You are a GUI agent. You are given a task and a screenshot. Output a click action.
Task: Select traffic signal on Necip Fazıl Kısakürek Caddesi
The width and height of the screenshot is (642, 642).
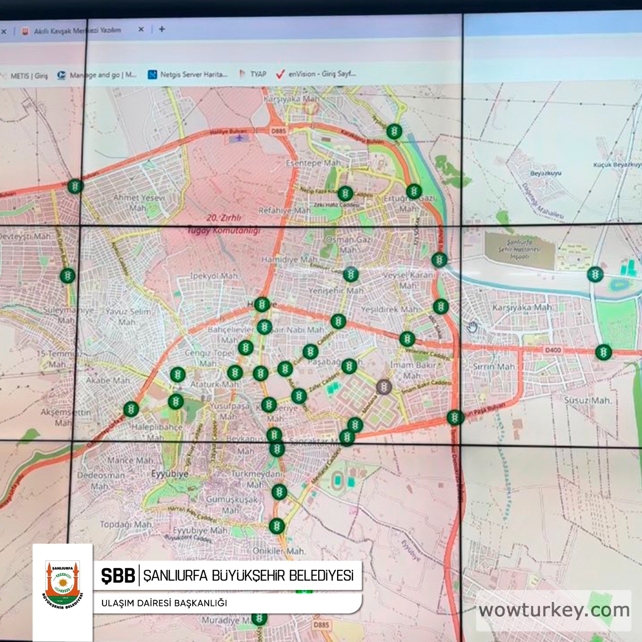[345, 193]
